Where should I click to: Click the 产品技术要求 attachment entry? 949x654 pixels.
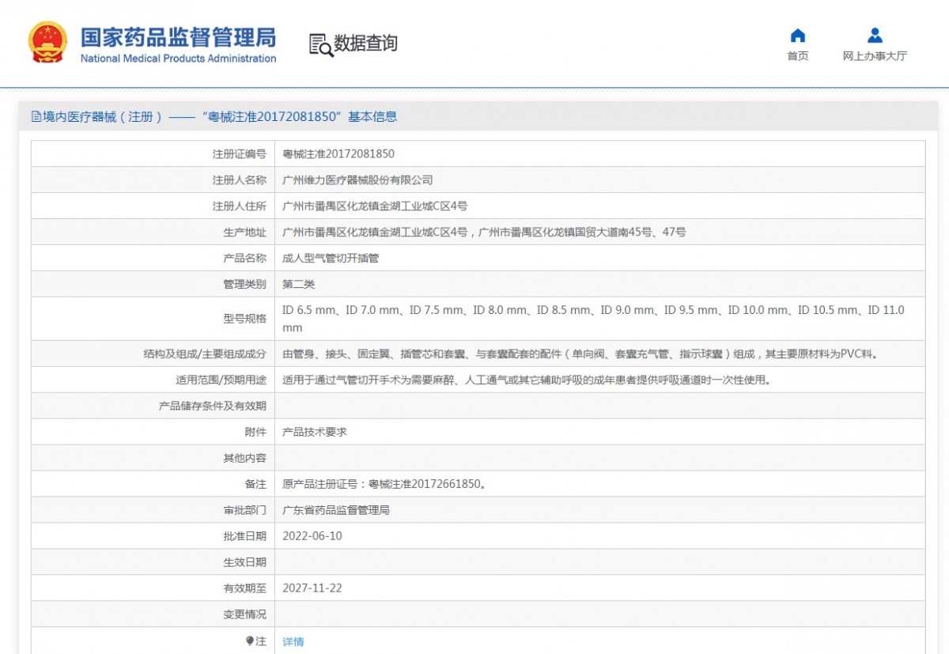tap(315, 432)
